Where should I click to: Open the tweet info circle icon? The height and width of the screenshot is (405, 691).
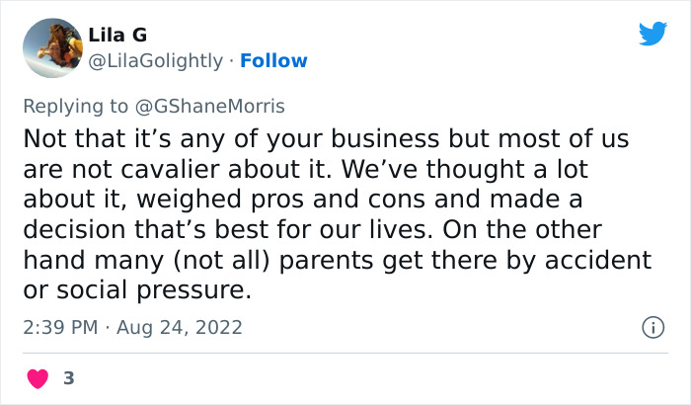coord(652,327)
